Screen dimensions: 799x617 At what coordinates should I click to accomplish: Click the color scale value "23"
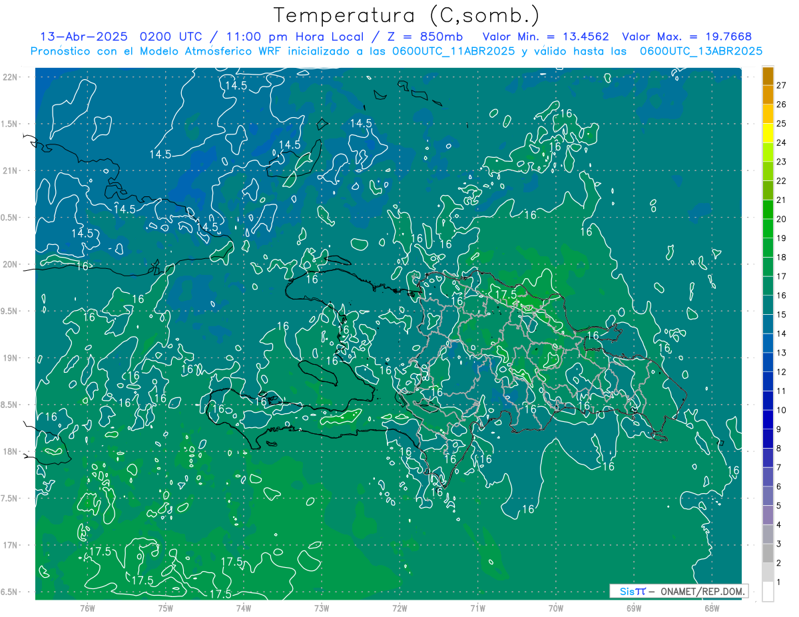[x=782, y=162]
